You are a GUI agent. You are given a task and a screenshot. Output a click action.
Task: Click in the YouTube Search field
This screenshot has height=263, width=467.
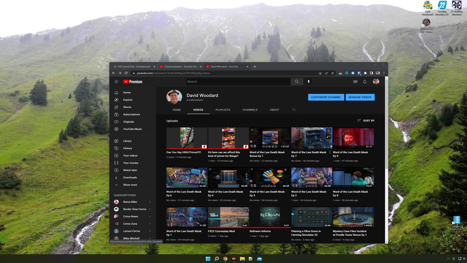pos(238,81)
